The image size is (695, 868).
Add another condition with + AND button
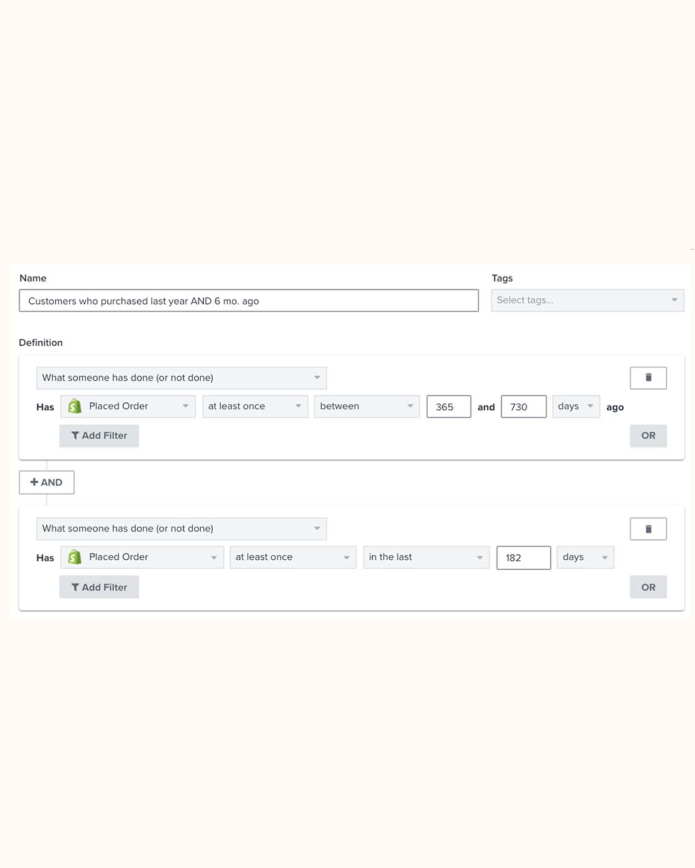(46, 482)
